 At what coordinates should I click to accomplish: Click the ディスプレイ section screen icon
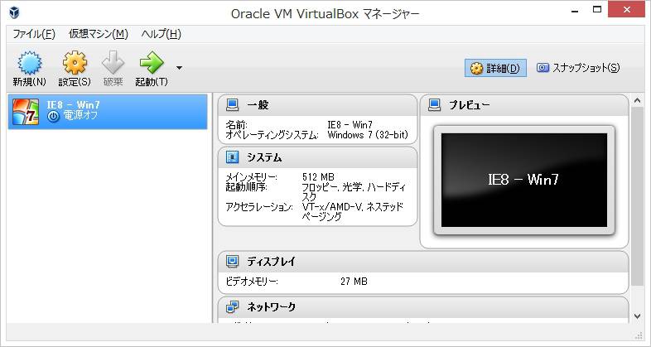click(233, 261)
